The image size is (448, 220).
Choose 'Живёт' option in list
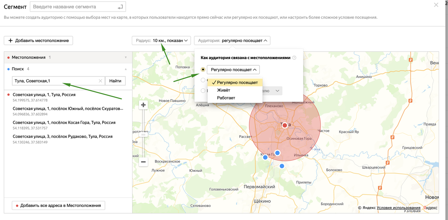pyautogui.click(x=235, y=90)
